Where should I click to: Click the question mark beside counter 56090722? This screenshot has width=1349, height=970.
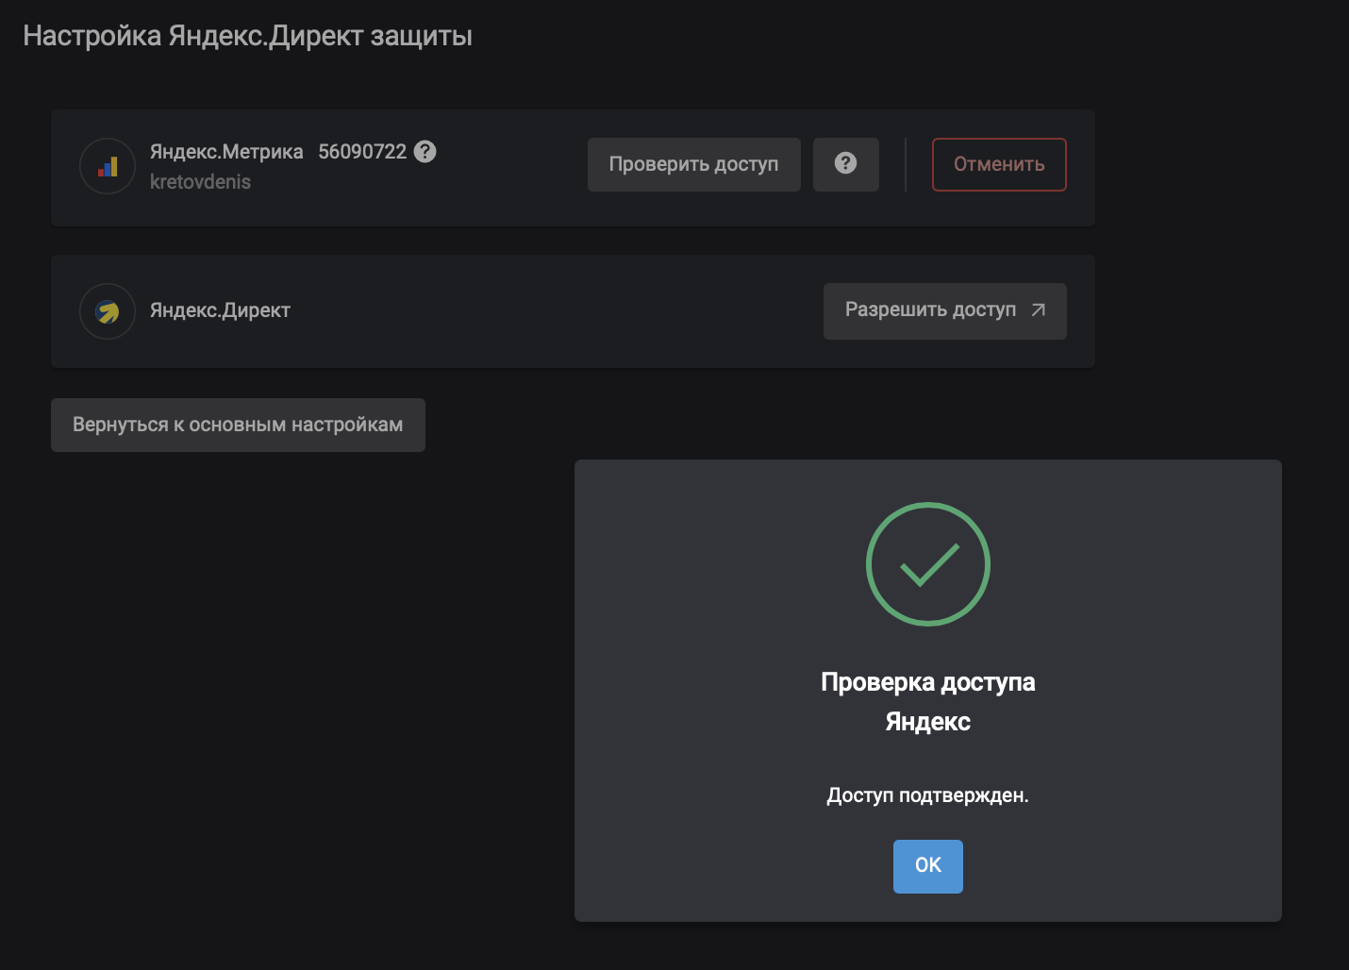[425, 151]
